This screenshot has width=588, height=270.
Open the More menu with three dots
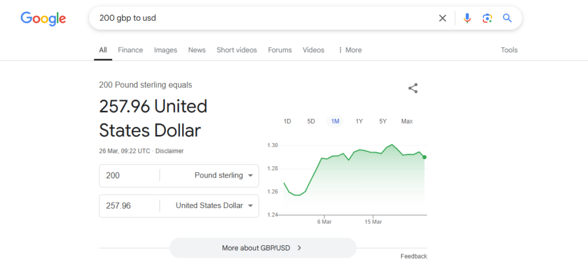click(350, 50)
